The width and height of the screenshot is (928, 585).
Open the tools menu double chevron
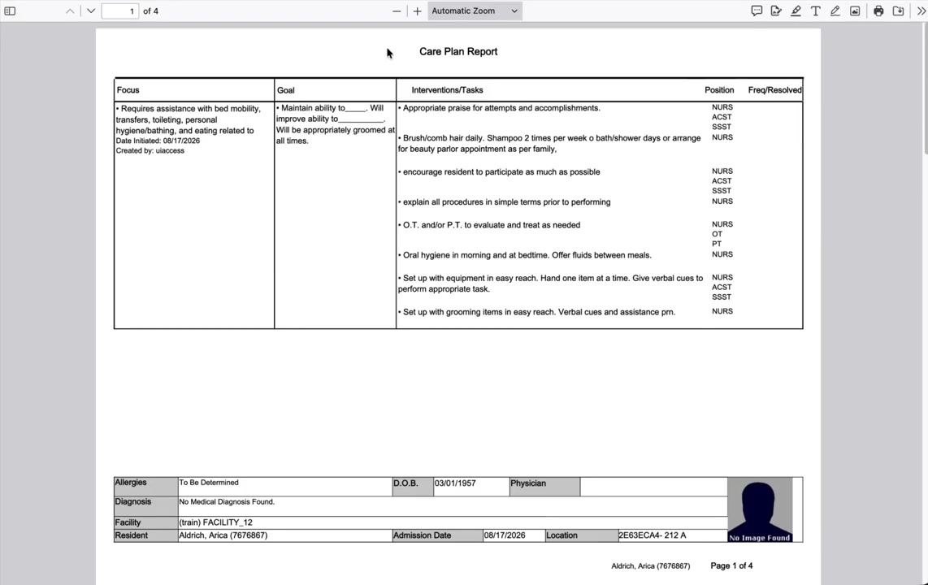coord(921,11)
